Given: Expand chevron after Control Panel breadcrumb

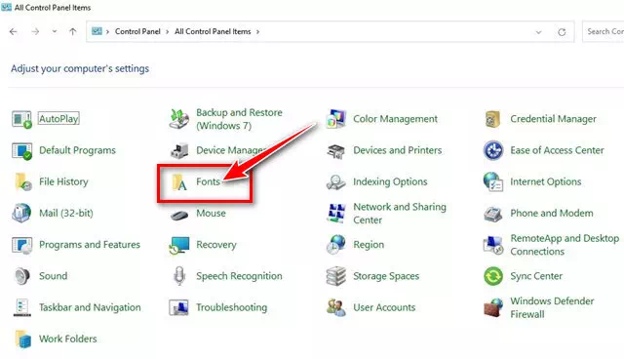Looking at the screenshot, I should (x=168, y=32).
